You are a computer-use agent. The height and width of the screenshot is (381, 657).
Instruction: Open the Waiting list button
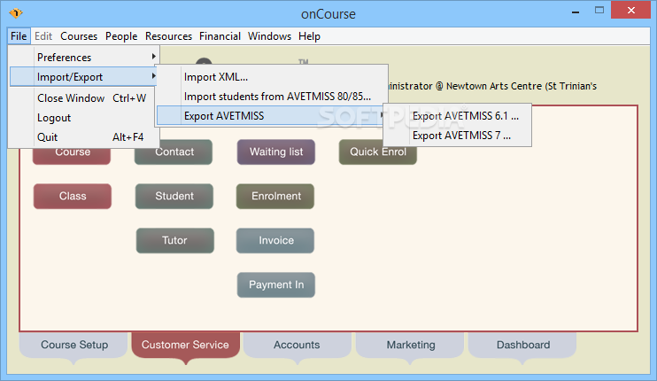tap(276, 152)
